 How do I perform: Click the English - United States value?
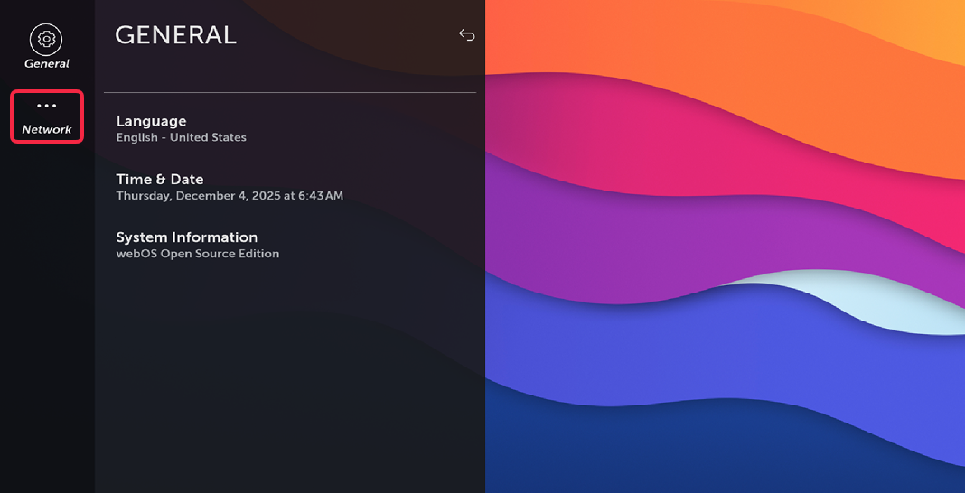(x=181, y=138)
